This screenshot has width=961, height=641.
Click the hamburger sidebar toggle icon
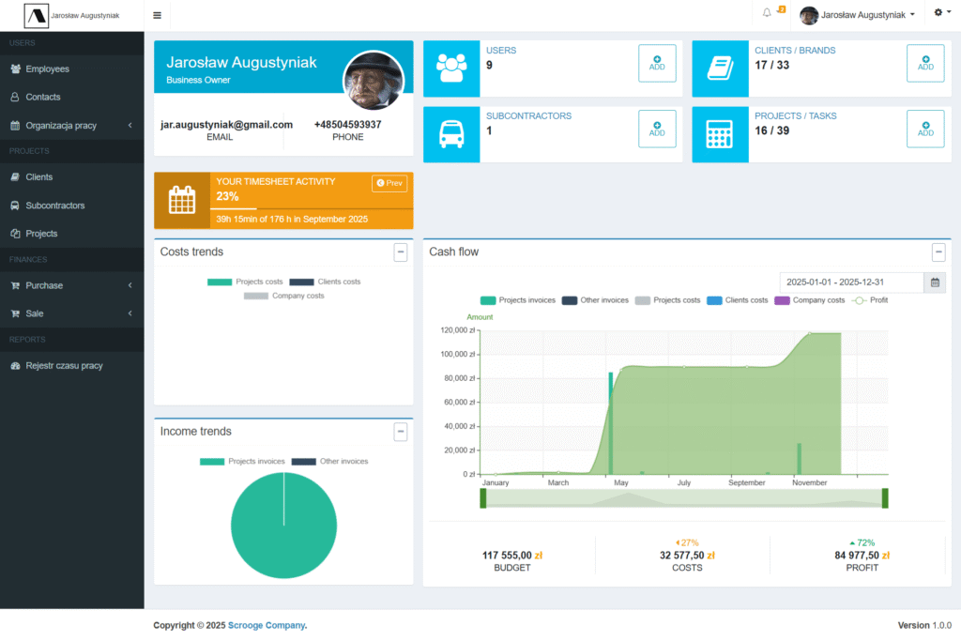157,15
